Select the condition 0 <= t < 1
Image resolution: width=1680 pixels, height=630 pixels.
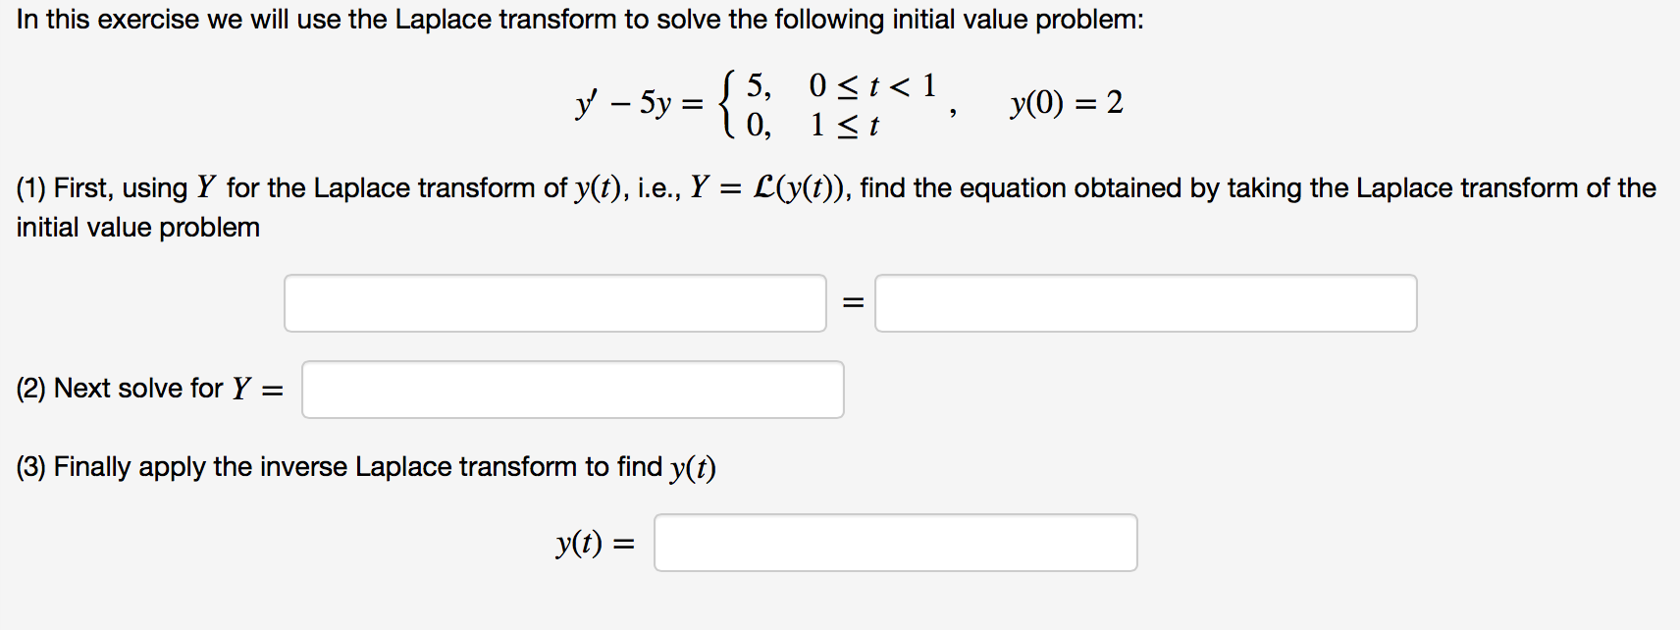[x=870, y=84]
